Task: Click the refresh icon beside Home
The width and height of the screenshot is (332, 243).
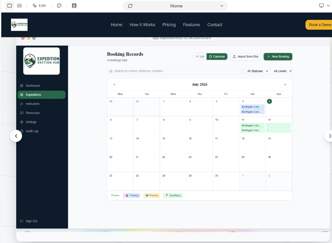Action: (x=130, y=6)
